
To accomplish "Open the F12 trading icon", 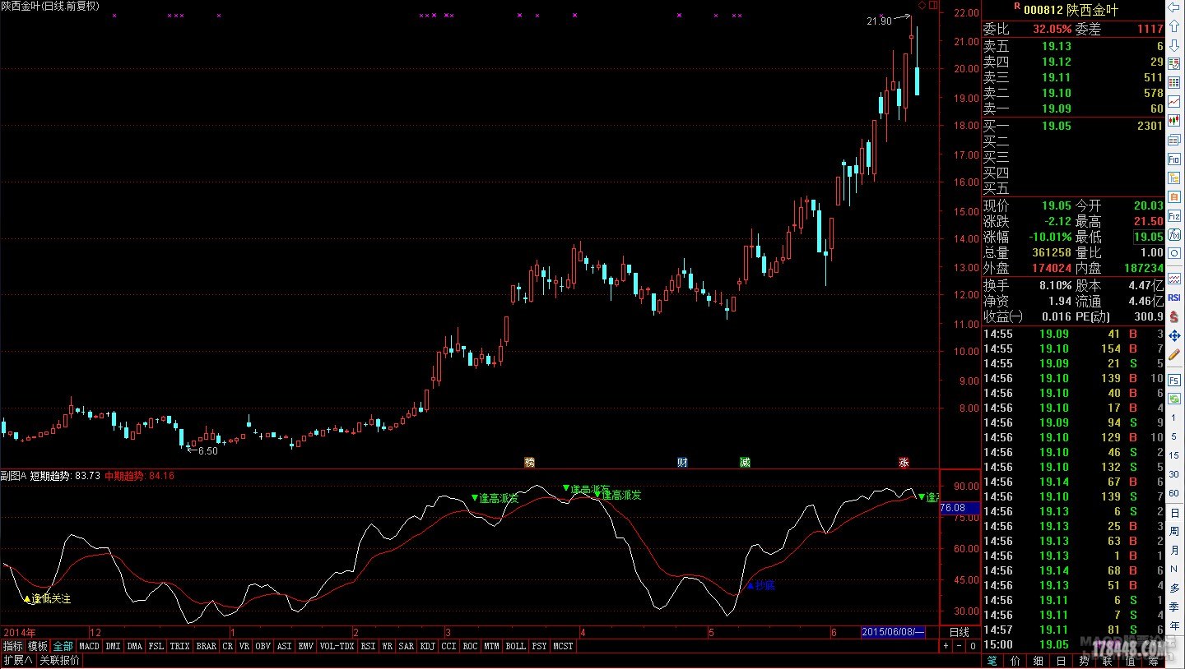I will click(1174, 216).
